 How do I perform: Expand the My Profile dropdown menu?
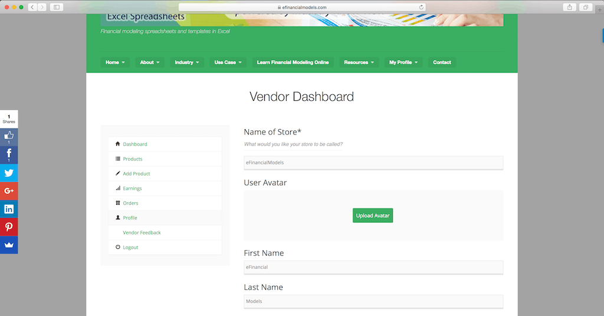tap(403, 62)
